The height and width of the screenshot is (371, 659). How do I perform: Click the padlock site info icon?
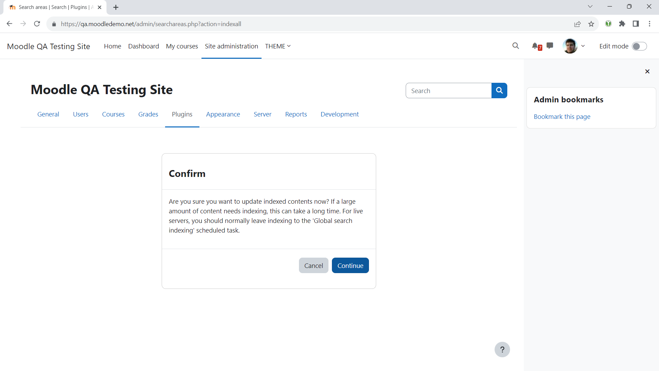54,24
